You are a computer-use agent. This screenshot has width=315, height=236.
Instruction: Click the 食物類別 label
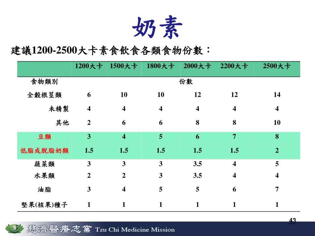[x=44, y=81]
